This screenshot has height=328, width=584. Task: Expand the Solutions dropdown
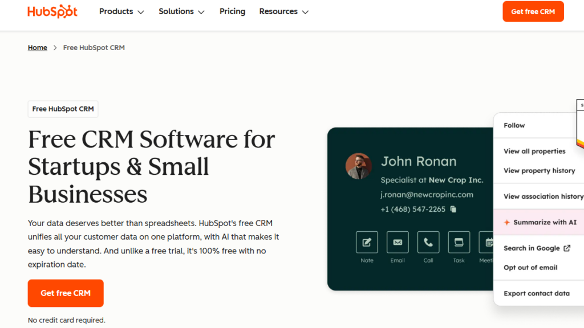point(181,11)
